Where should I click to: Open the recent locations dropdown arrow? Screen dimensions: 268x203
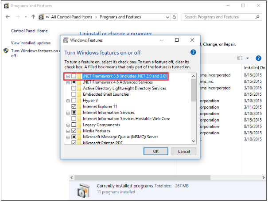(26, 17)
